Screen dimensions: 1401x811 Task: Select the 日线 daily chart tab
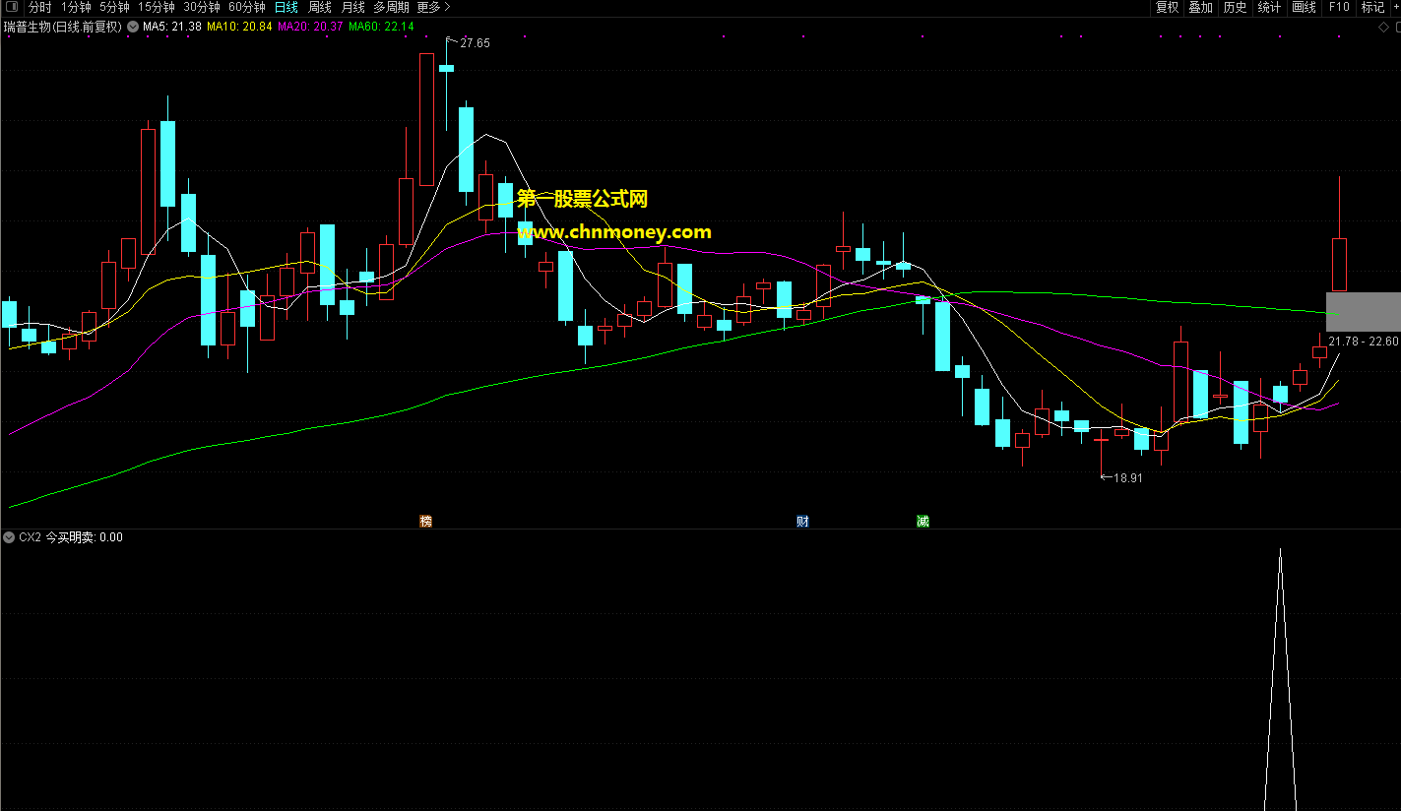(287, 7)
